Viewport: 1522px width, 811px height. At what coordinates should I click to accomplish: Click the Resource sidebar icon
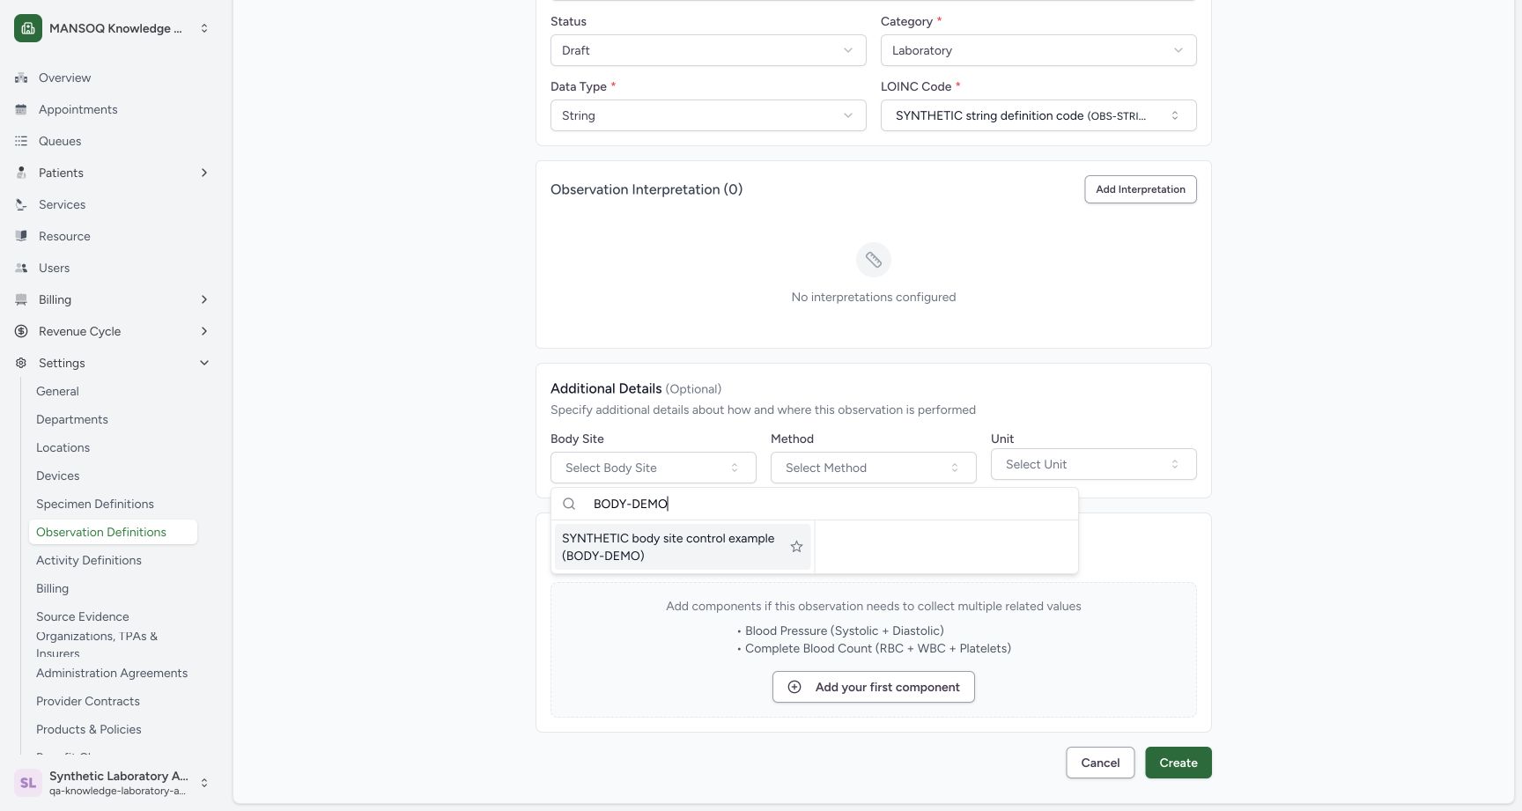(21, 236)
